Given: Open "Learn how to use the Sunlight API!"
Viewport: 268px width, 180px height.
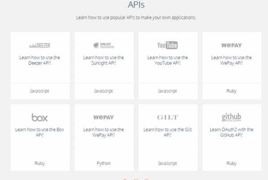Looking at the screenshot, I should 104,60.
